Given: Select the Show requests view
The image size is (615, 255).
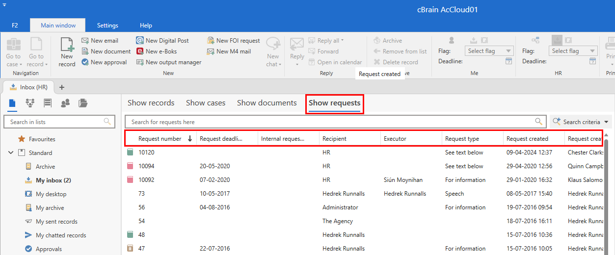Looking at the screenshot, I should (335, 103).
